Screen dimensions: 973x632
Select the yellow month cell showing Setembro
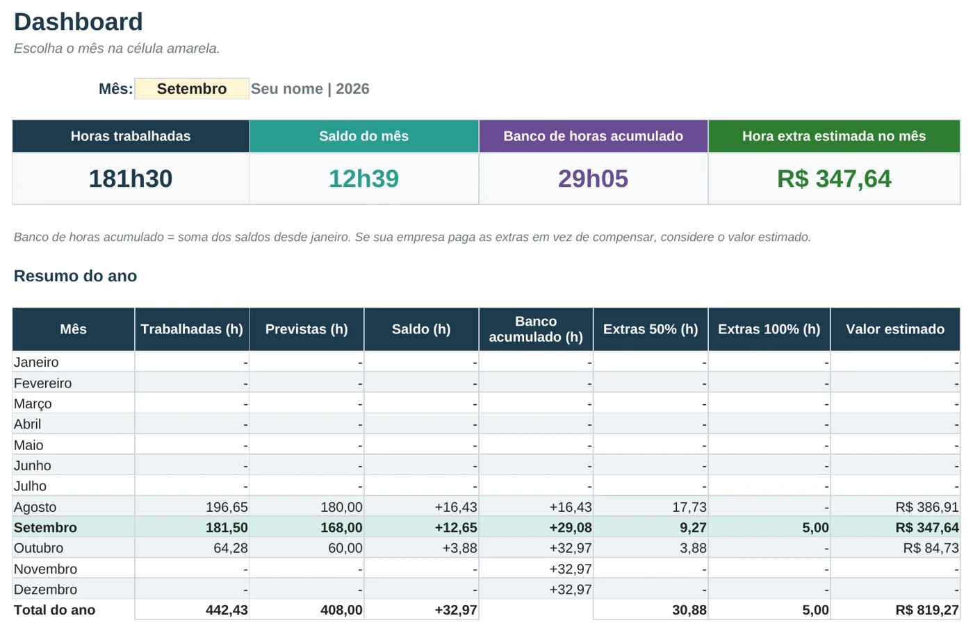(192, 89)
